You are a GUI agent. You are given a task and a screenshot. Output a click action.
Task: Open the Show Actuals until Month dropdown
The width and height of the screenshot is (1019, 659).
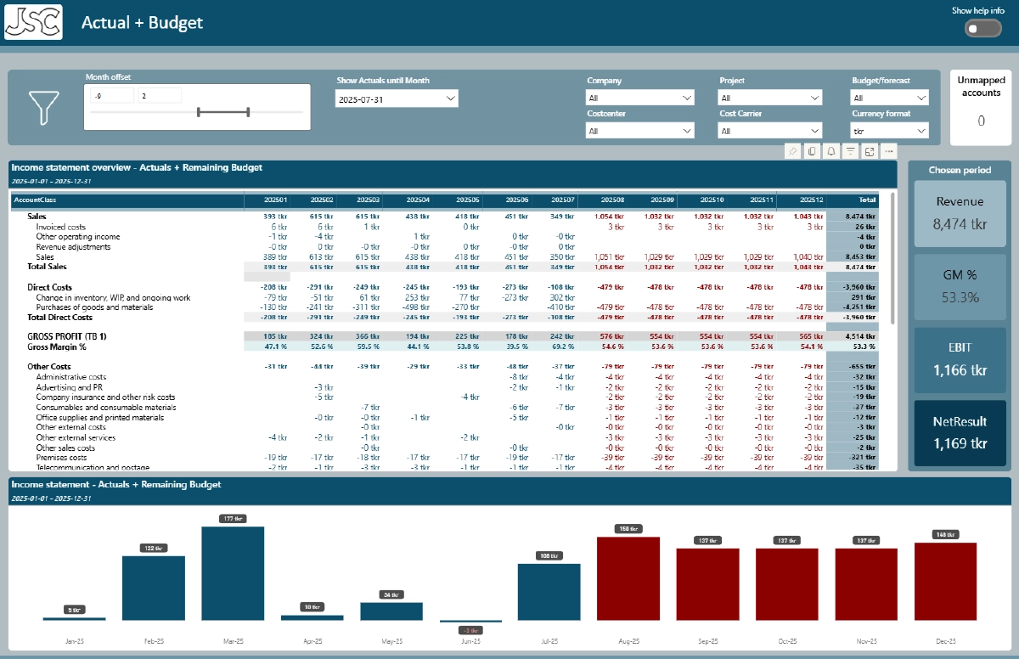[x=397, y=98]
